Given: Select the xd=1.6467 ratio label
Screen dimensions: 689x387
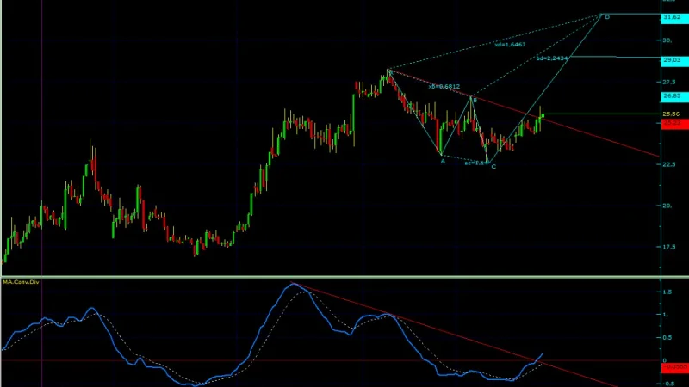Looking at the screenshot, I should click(x=510, y=45).
